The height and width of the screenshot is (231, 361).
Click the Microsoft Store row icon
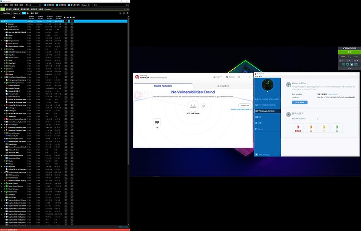[x=7, y=150]
